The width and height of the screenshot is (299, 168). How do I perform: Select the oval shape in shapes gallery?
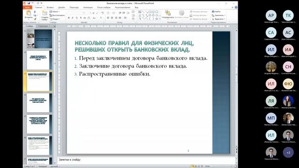tap(153, 12)
